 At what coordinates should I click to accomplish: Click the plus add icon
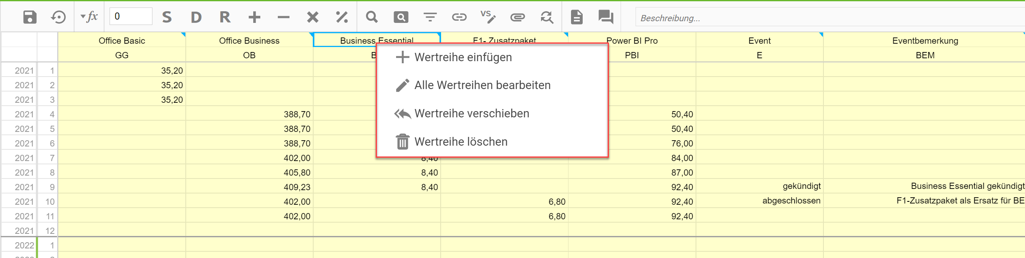click(254, 17)
